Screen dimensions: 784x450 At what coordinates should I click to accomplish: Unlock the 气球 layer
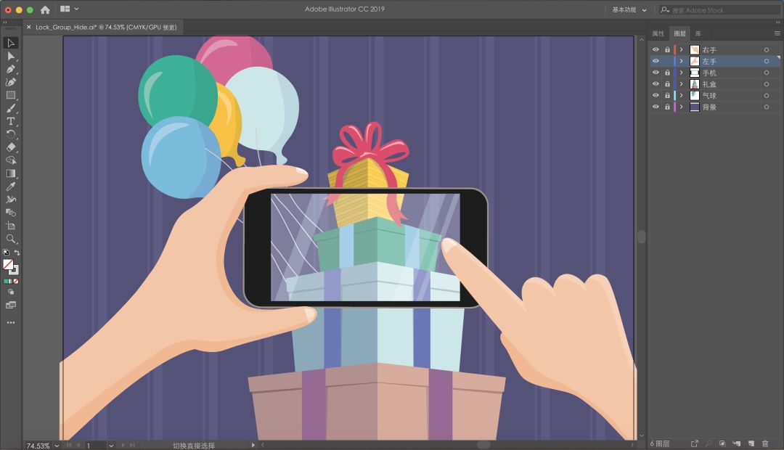[x=667, y=96]
